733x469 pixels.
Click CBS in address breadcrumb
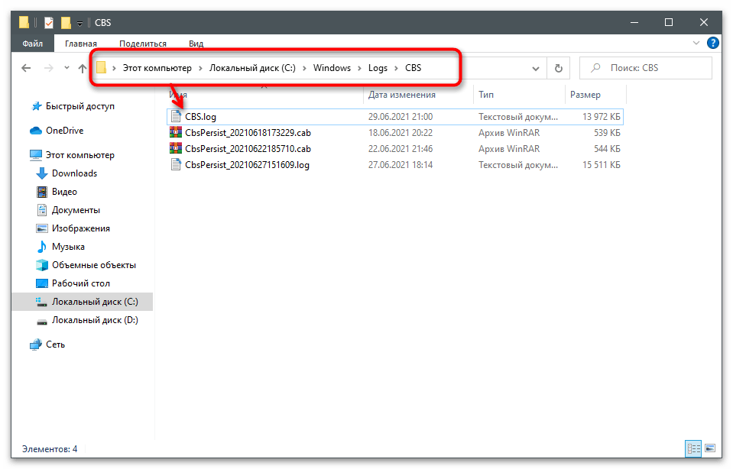click(x=414, y=68)
